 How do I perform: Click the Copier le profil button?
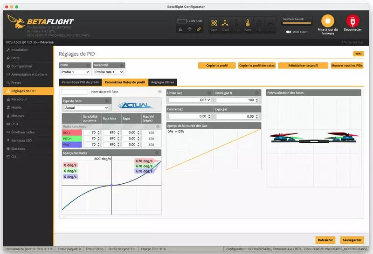[x=217, y=66]
